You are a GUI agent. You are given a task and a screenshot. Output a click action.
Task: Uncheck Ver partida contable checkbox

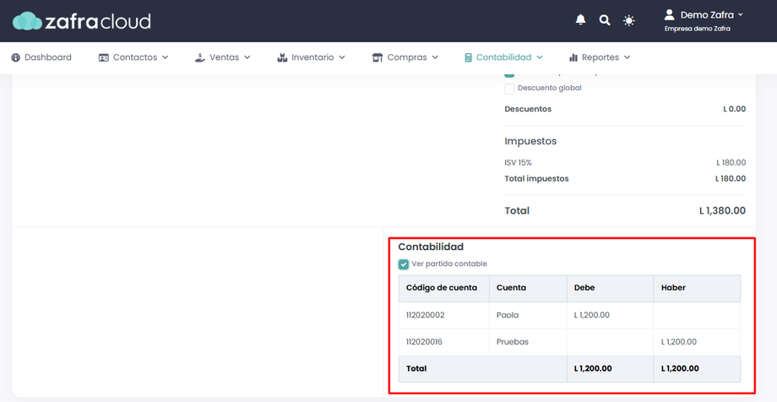click(404, 264)
